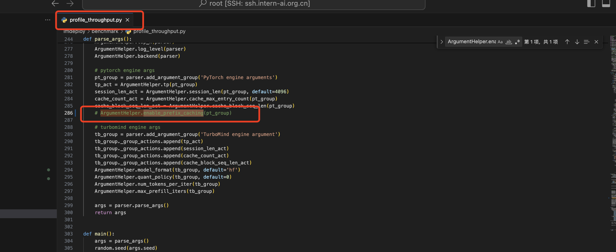Toggle the bottom panel layout icon
616x252 pixels.
[606, 3]
